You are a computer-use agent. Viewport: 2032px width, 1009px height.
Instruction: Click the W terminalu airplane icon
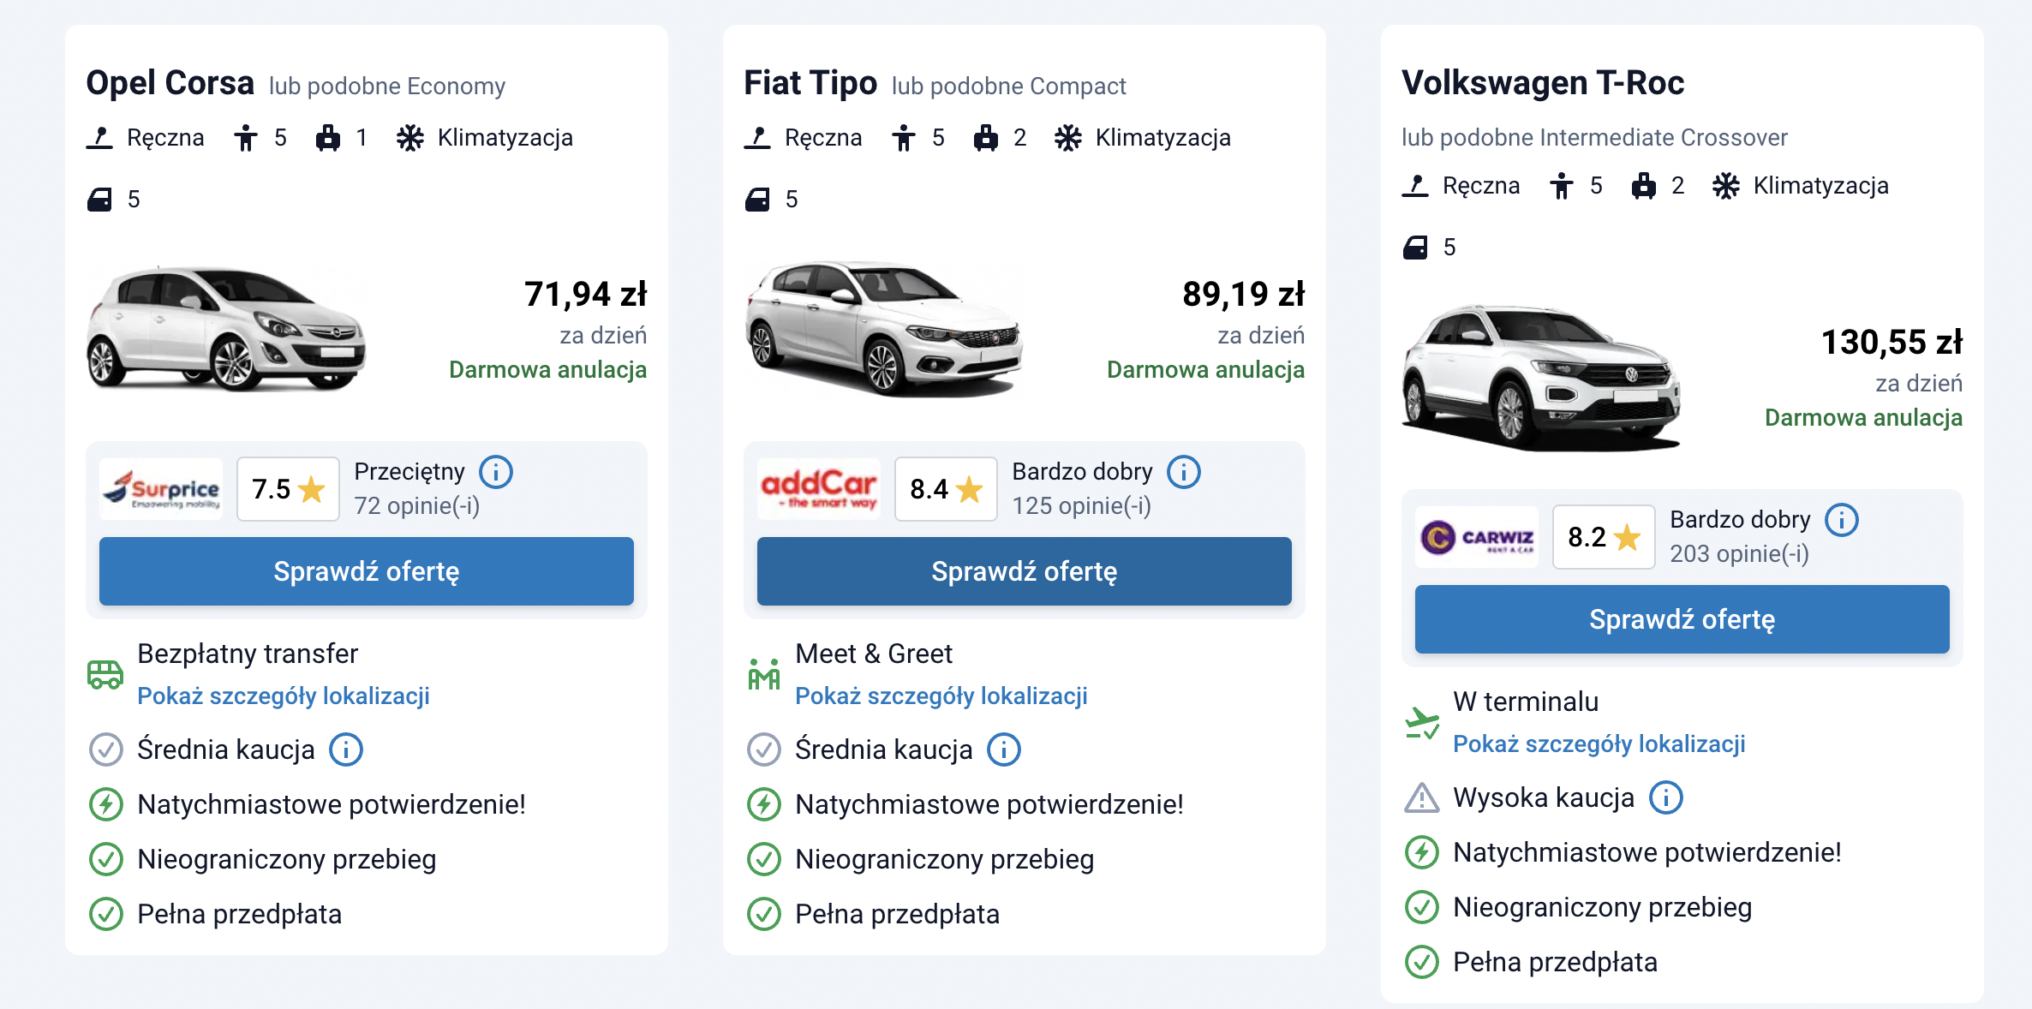coord(1421,722)
